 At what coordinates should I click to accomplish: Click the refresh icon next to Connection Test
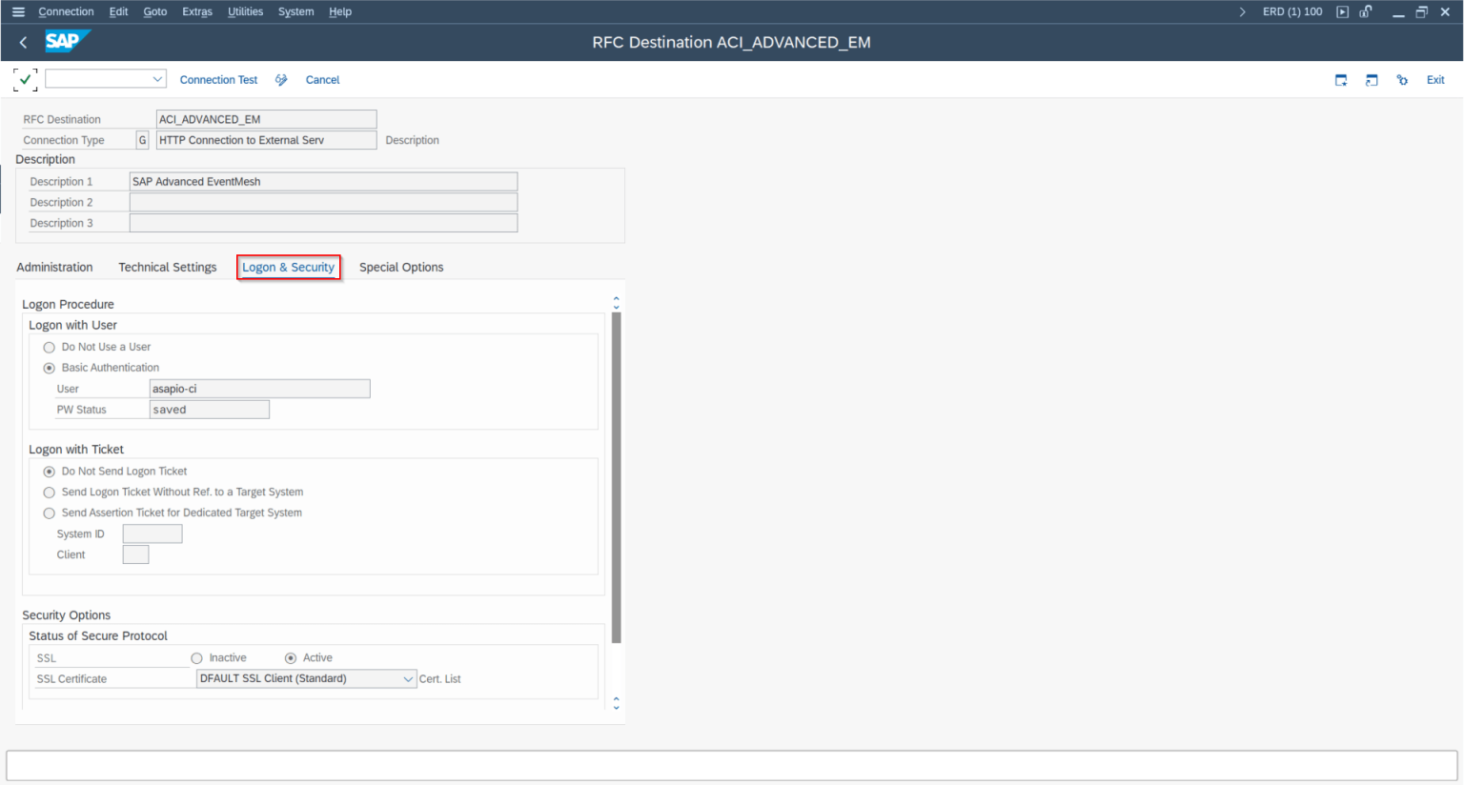point(281,79)
